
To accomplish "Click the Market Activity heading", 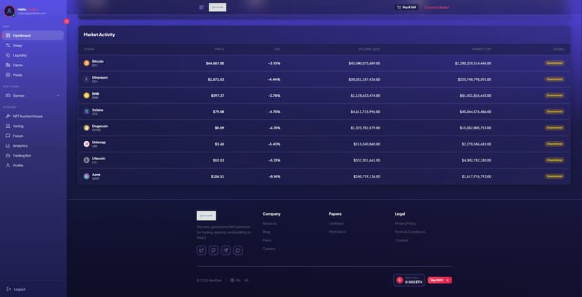I will click(x=100, y=34).
